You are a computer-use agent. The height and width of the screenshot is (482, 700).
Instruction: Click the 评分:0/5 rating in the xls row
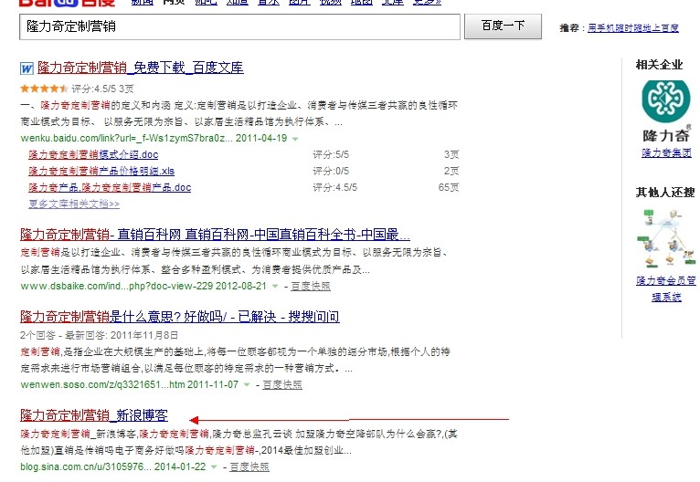(331, 172)
